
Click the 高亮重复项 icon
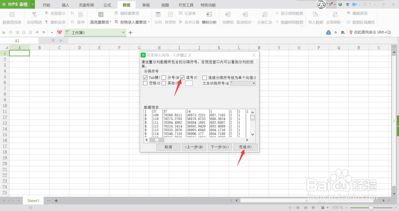[x=101, y=15]
